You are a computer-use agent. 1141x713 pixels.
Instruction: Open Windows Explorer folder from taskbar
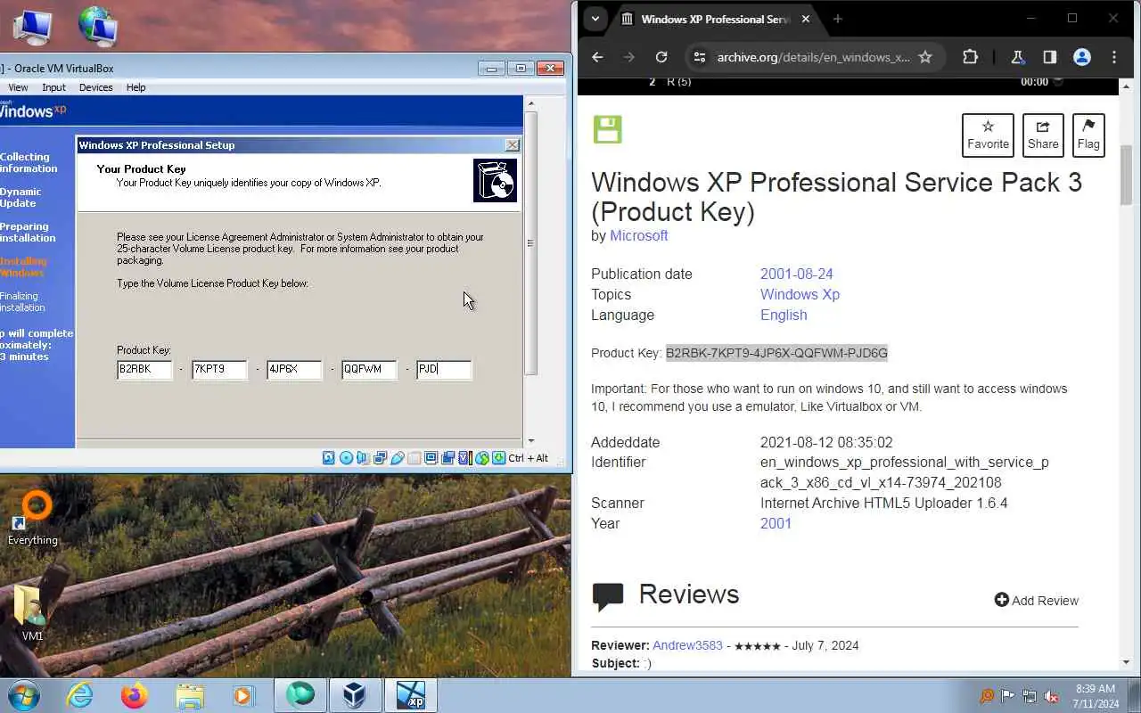pyautogui.click(x=190, y=695)
